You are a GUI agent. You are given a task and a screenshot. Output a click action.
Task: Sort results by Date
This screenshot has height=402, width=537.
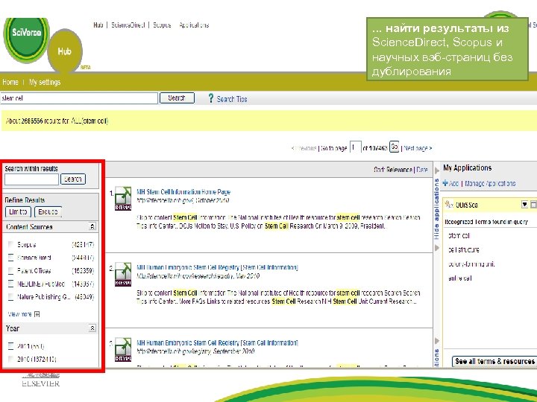(x=422, y=170)
